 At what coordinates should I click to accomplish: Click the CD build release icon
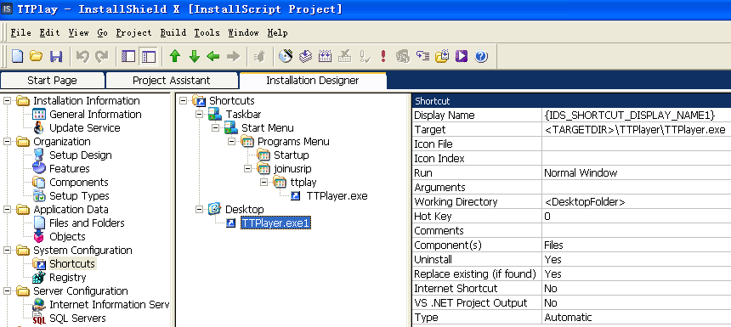pyautogui.click(x=286, y=56)
